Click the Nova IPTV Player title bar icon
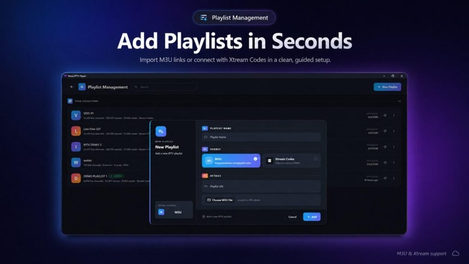The height and width of the screenshot is (264, 469). (65, 76)
